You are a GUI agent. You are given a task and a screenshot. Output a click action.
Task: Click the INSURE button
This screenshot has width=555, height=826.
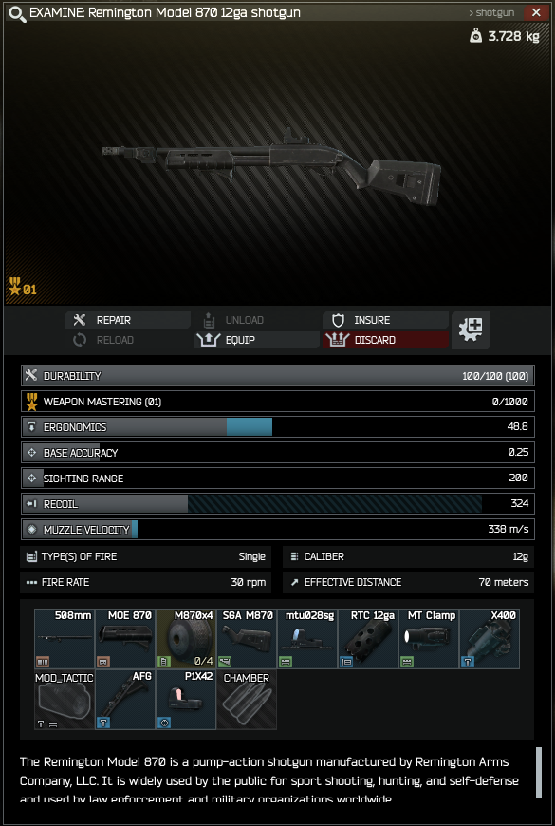point(385,320)
